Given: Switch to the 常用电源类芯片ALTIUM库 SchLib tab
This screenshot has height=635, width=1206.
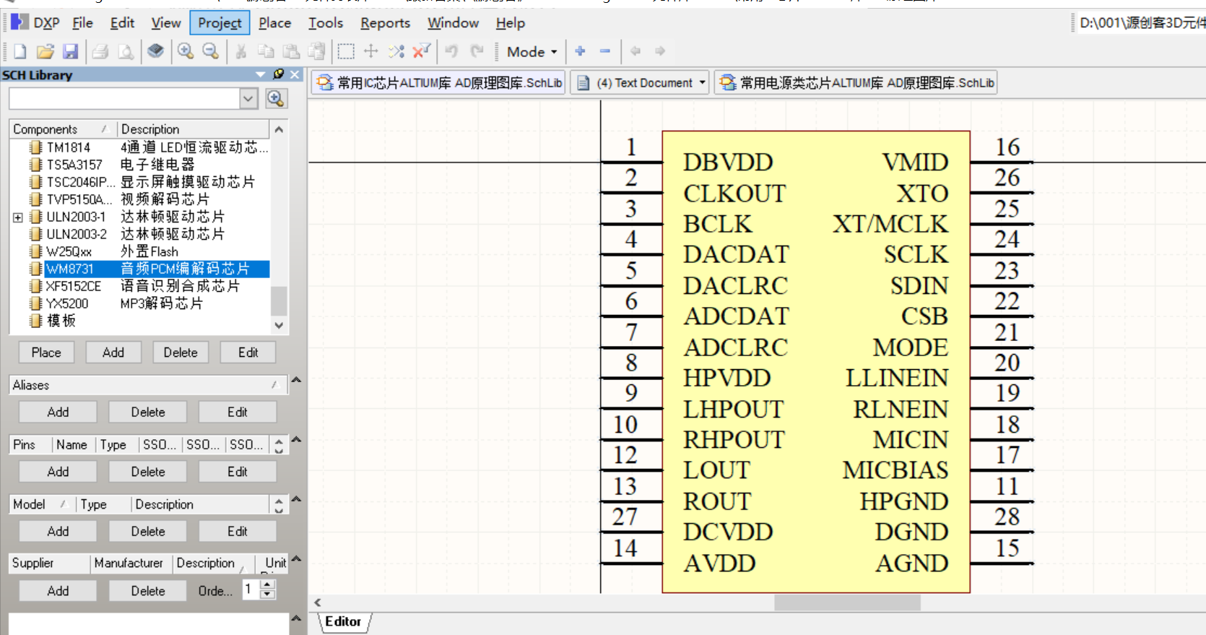Looking at the screenshot, I should pyautogui.click(x=857, y=83).
